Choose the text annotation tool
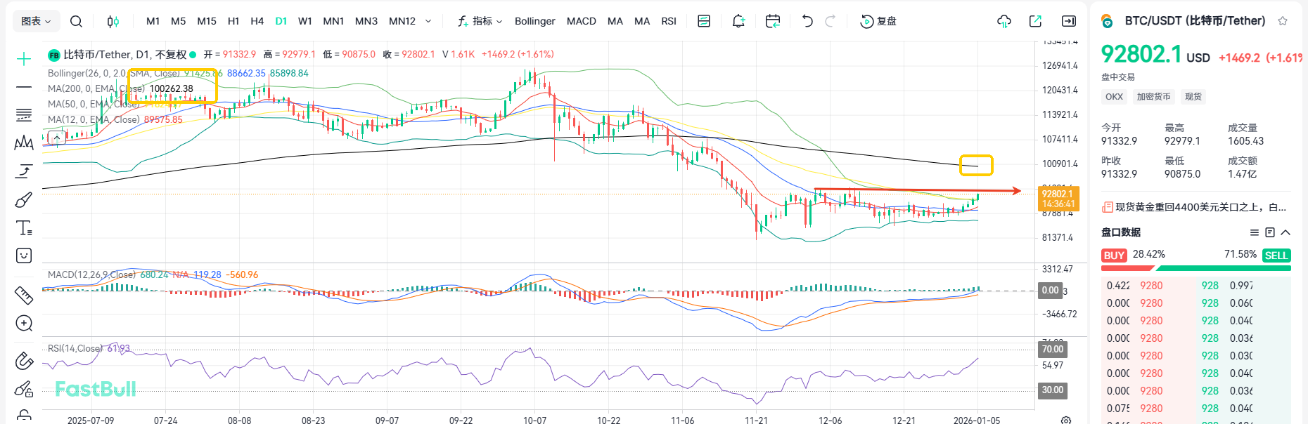 tap(24, 227)
